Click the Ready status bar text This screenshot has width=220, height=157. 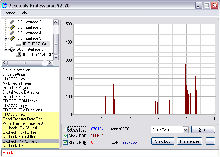pyautogui.click(x=8, y=153)
